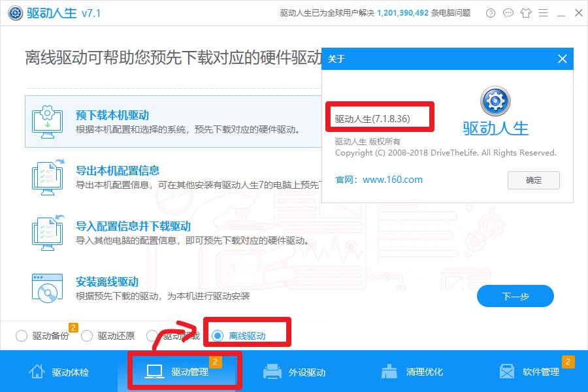
Task: Select the 驱动还原 radio option
Action: click(x=87, y=336)
